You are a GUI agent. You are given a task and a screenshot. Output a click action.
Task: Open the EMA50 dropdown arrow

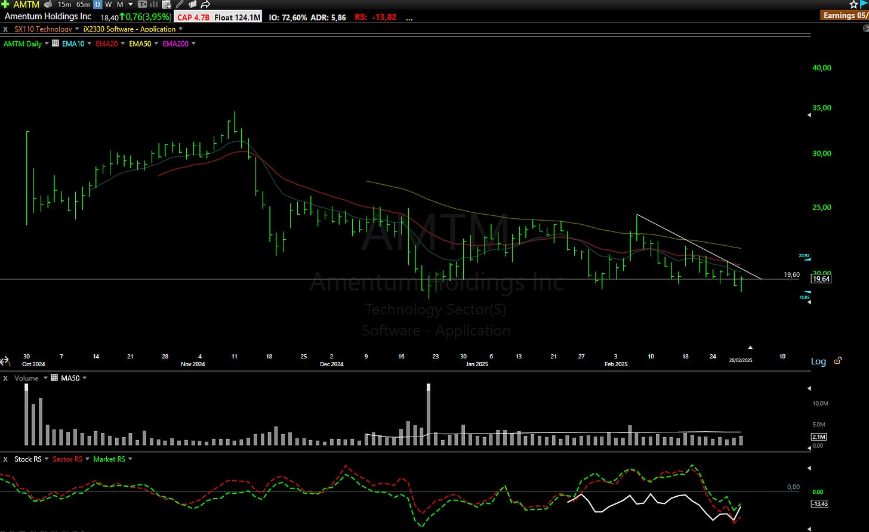[156, 44]
